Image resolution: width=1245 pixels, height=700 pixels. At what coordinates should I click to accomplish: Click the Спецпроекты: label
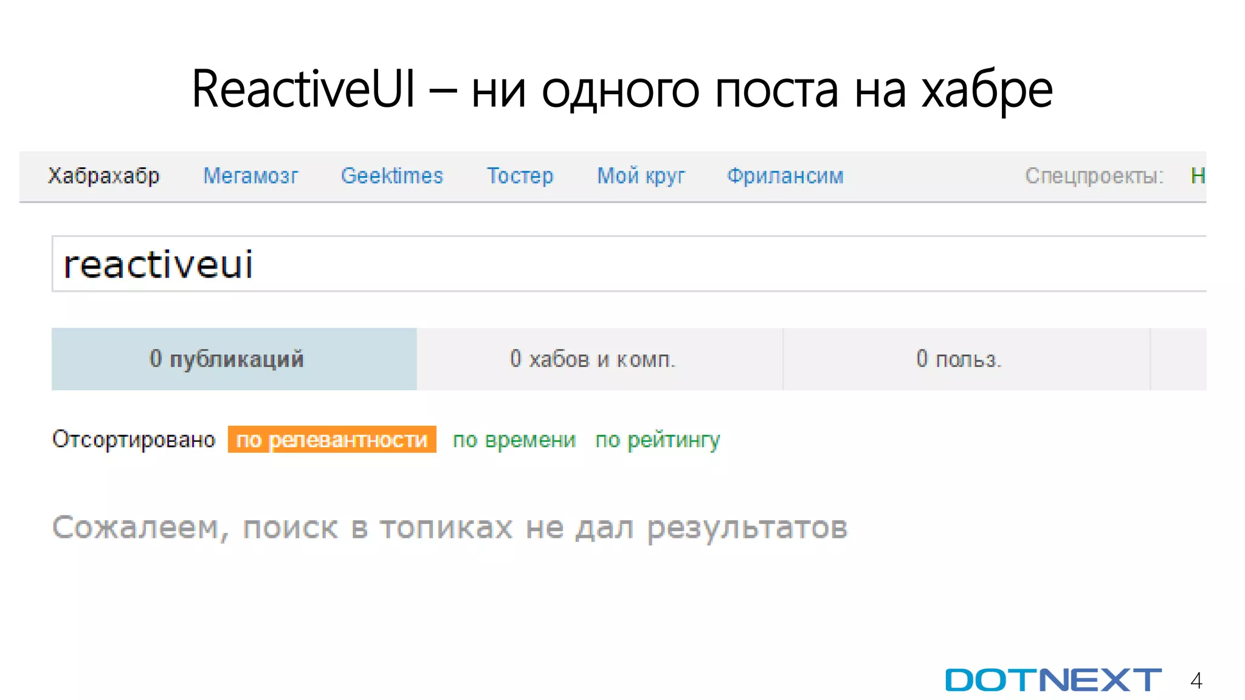(1094, 176)
